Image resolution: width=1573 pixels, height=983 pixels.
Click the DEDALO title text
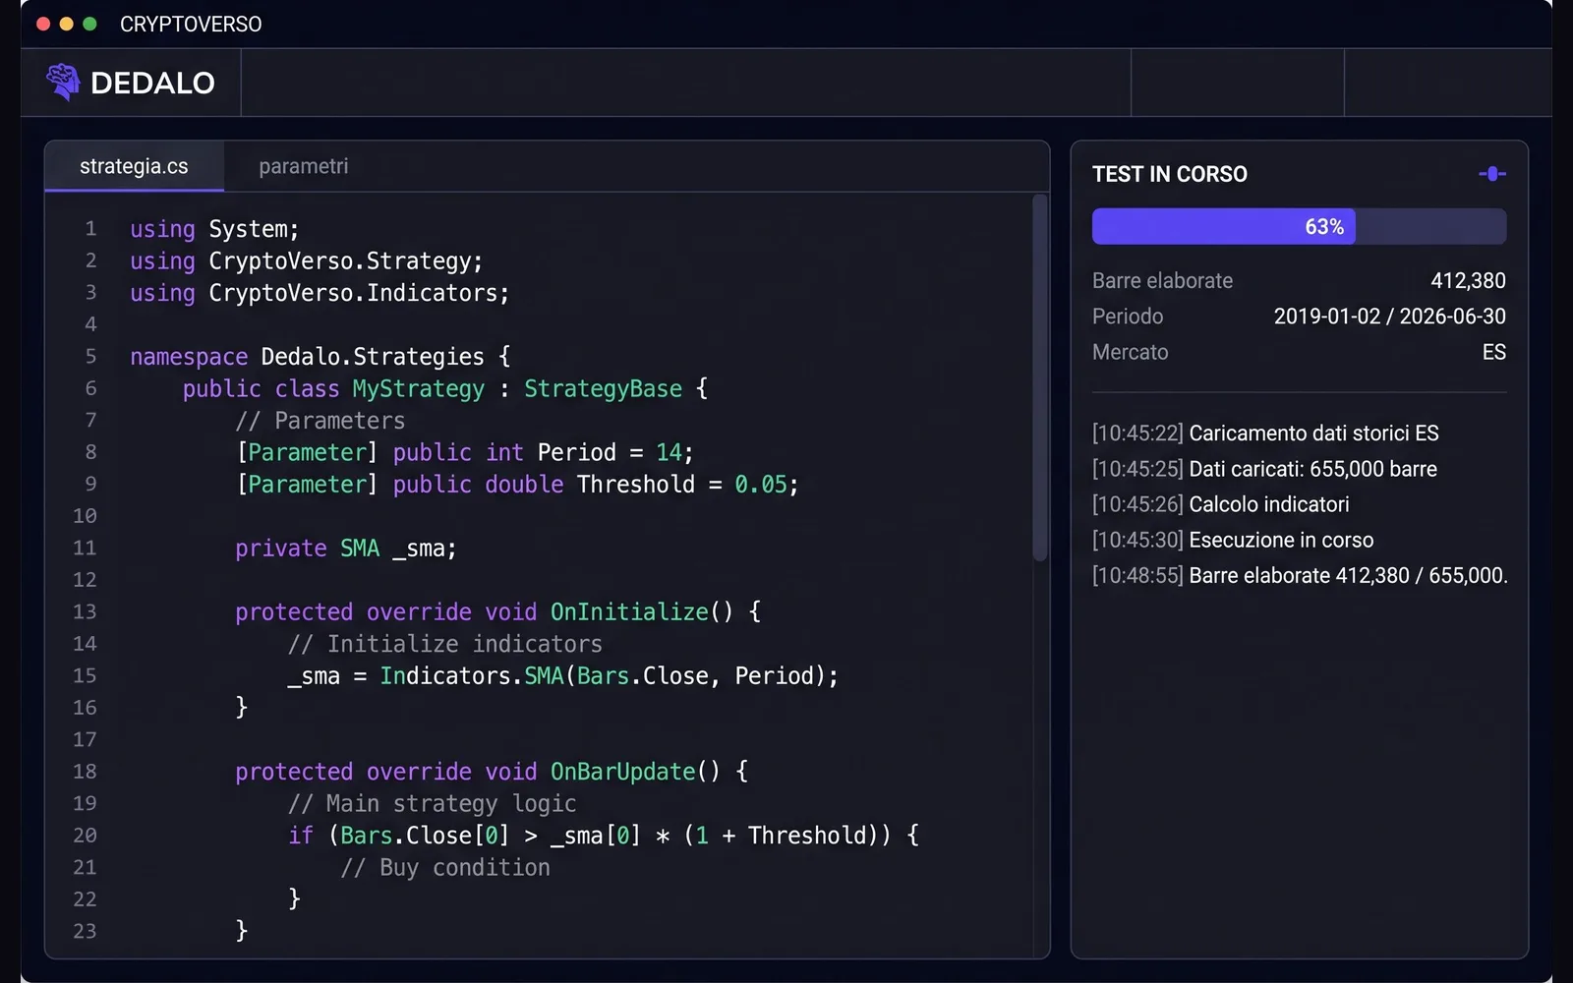[152, 83]
